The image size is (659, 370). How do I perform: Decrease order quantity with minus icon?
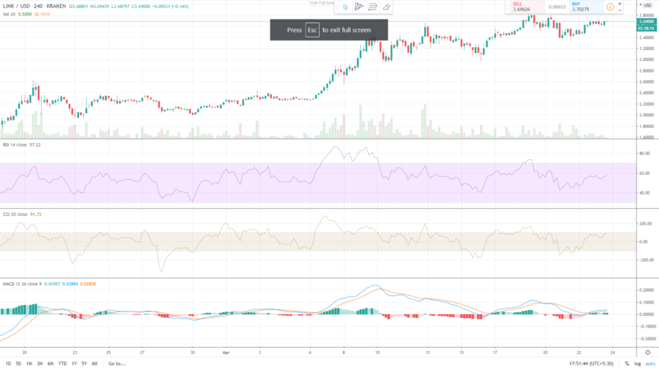620,11
